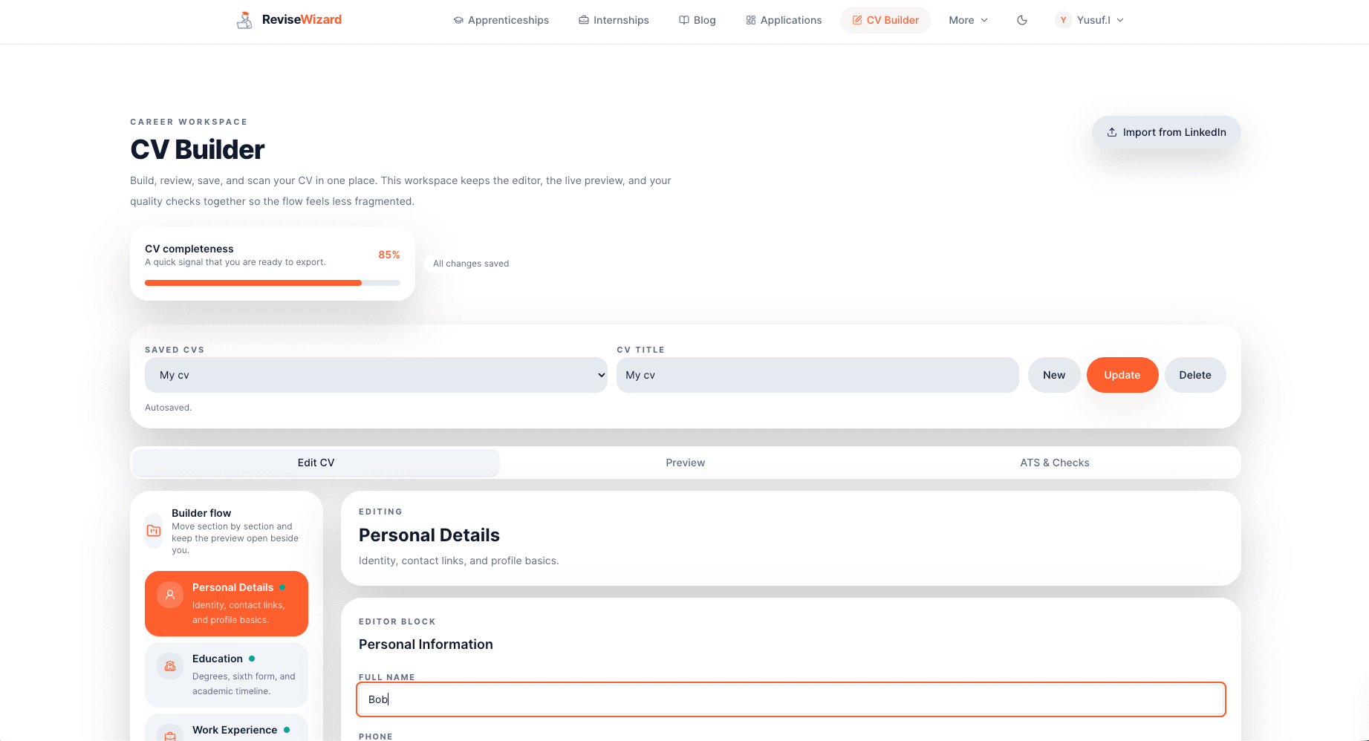Switch to the Preview tab

(685, 463)
